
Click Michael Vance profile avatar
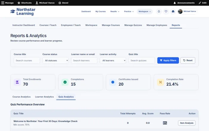pyautogui.click(x=180, y=11)
